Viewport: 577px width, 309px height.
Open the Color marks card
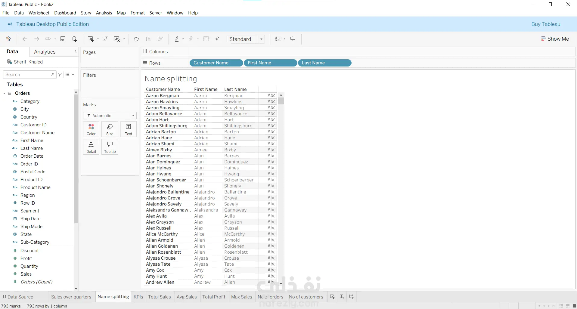(91, 129)
